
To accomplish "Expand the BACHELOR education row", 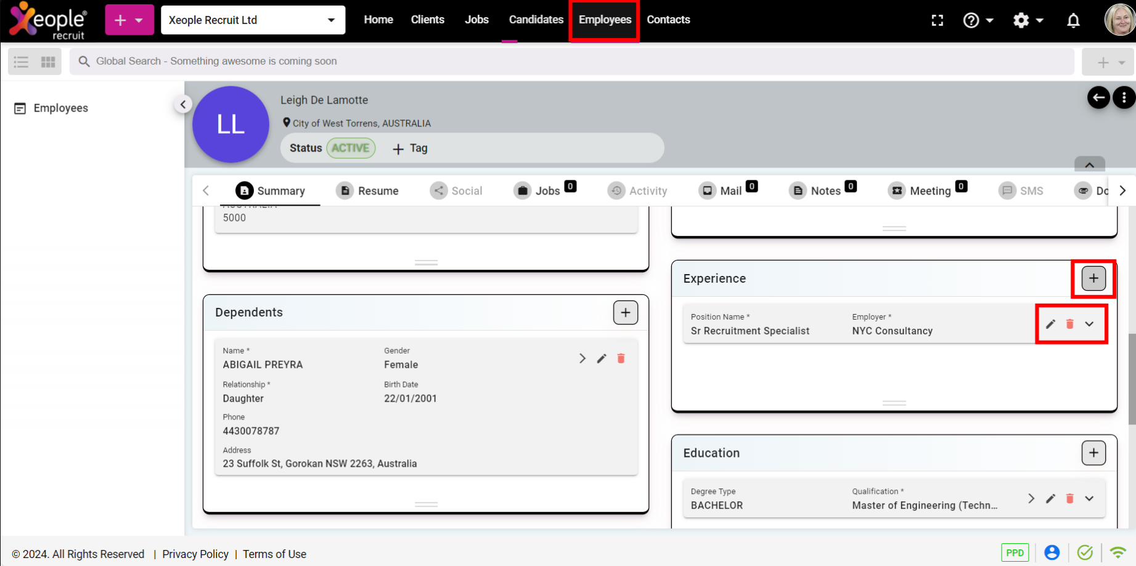I will point(1089,499).
